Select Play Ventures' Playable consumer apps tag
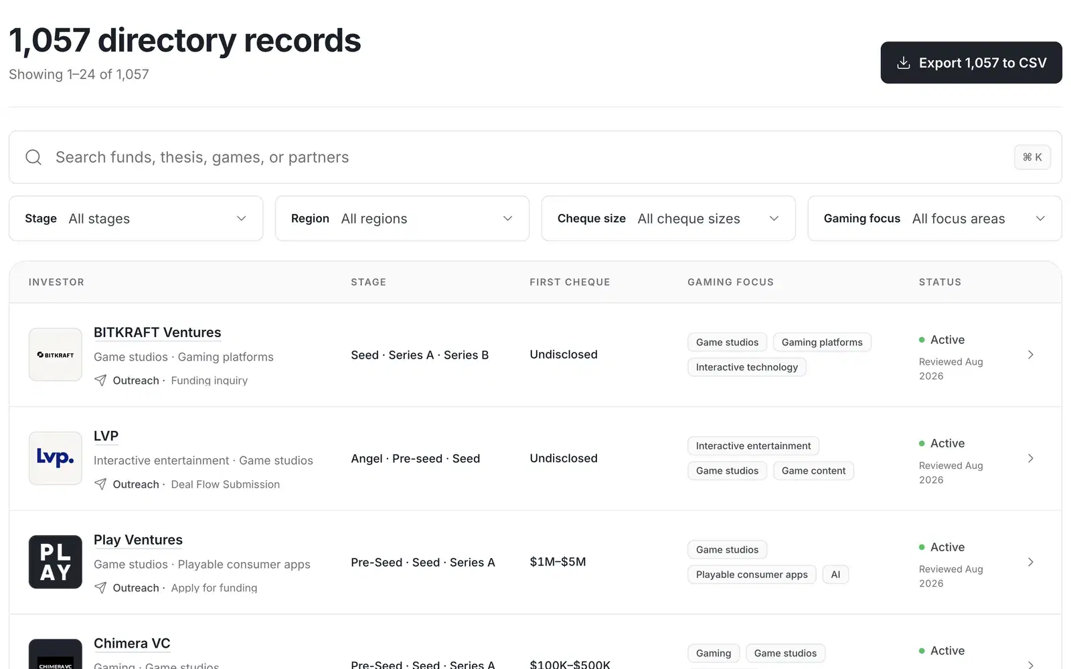 point(752,575)
